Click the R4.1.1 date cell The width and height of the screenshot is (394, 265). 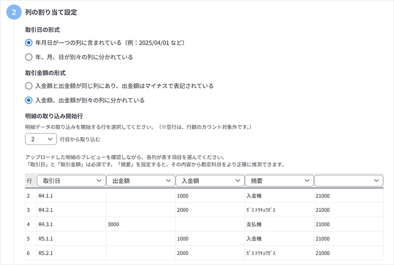point(71,196)
